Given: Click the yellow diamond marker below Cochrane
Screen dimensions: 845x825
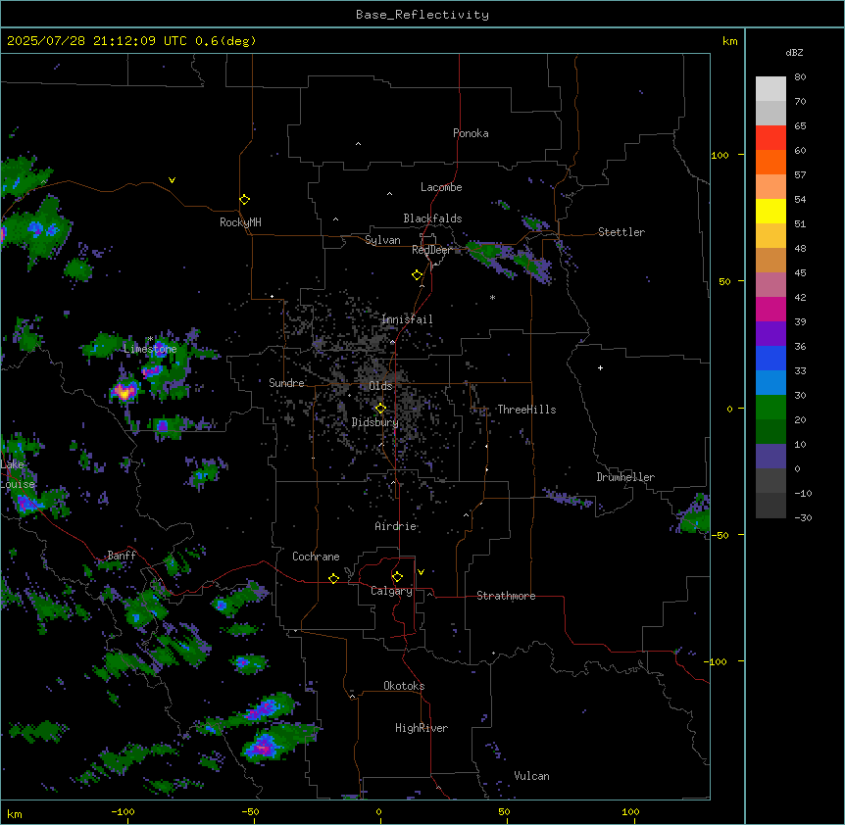Looking at the screenshot, I should [x=333, y=578].
